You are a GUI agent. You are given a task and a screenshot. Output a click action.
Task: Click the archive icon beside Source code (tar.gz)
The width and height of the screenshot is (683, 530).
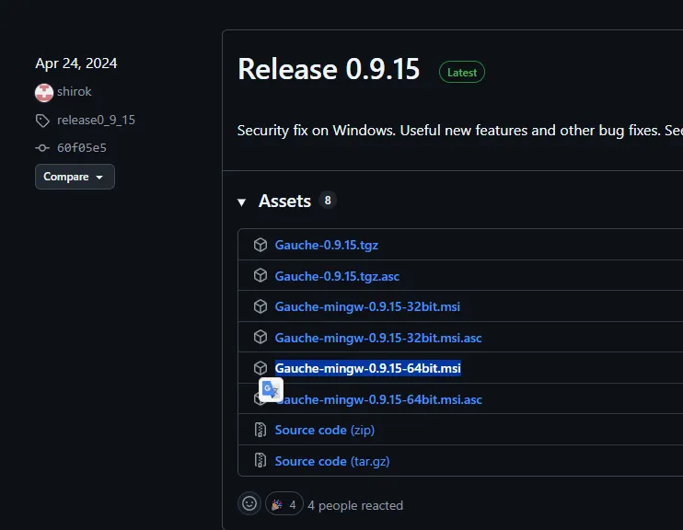(x=260, y=461)
